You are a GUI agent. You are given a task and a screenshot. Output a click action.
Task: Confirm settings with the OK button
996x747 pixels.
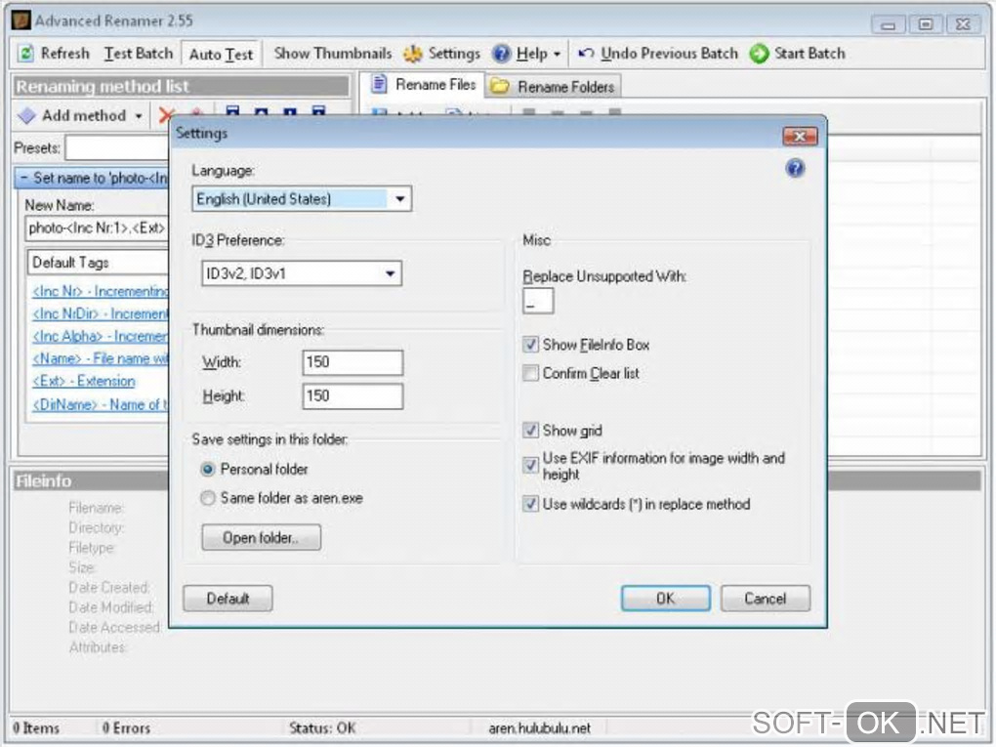(665, 599)
